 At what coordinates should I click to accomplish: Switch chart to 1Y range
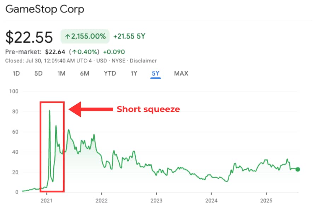click(134, 74)
